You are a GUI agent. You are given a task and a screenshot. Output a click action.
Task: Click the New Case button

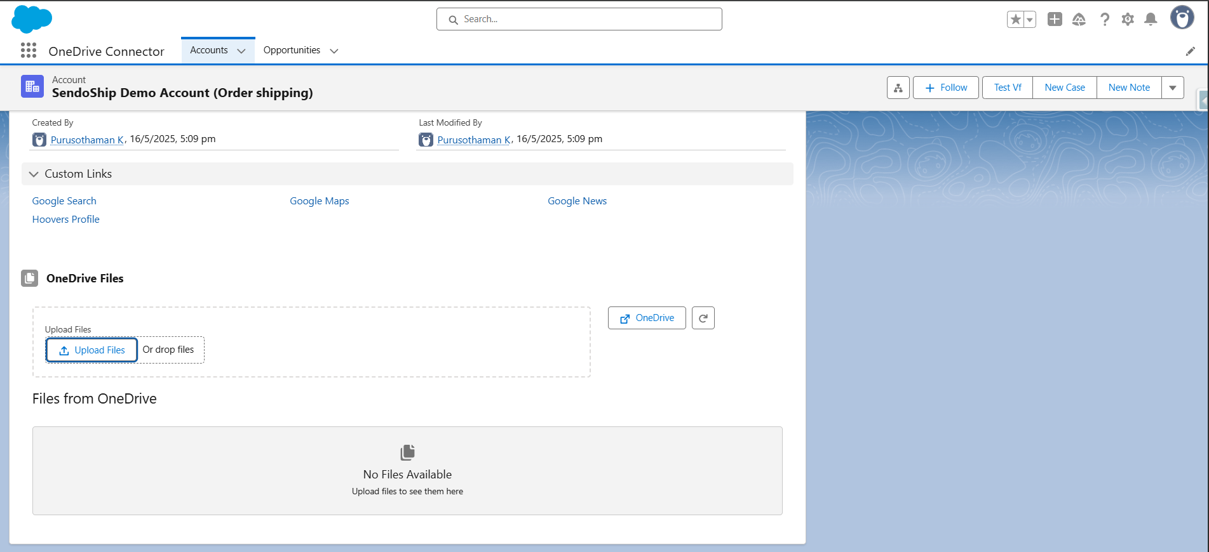coord(1065,88)
